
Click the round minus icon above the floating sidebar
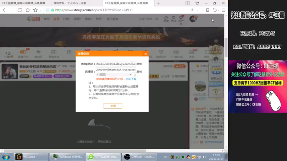[x=216, y=41]
